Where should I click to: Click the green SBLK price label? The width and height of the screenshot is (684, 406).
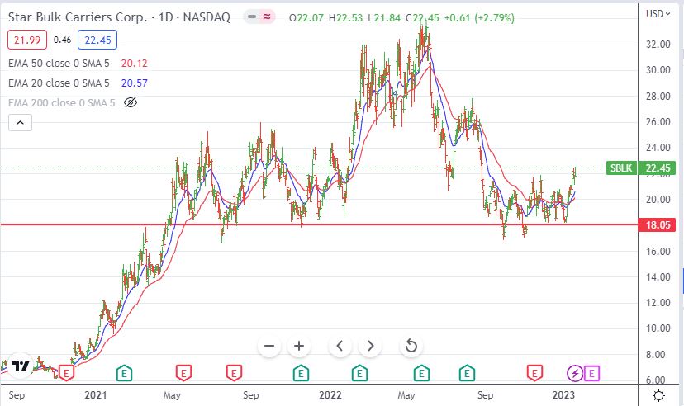coord(621,168)
